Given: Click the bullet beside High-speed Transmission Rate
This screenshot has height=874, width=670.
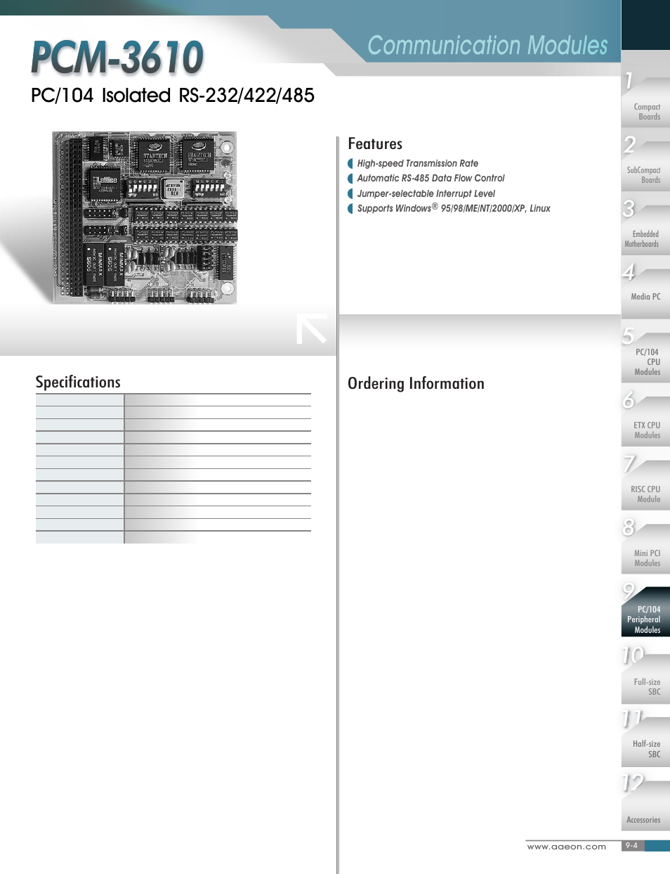Looking at the screenshot, I should (350, 164).
